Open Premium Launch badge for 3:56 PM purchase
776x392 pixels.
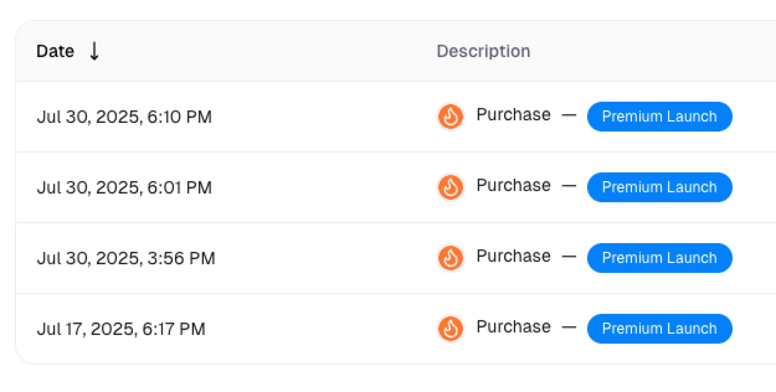click(x=660, y=258)
